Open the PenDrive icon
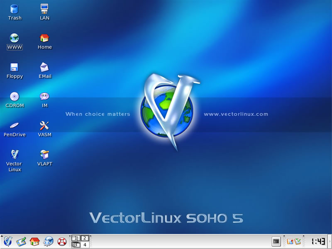 tap(14, 125)
